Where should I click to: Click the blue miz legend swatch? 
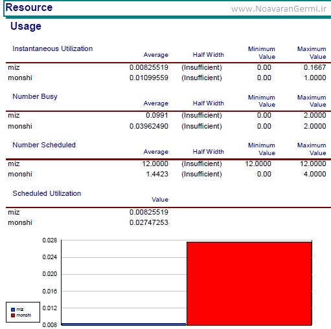[x=13, y=310]
